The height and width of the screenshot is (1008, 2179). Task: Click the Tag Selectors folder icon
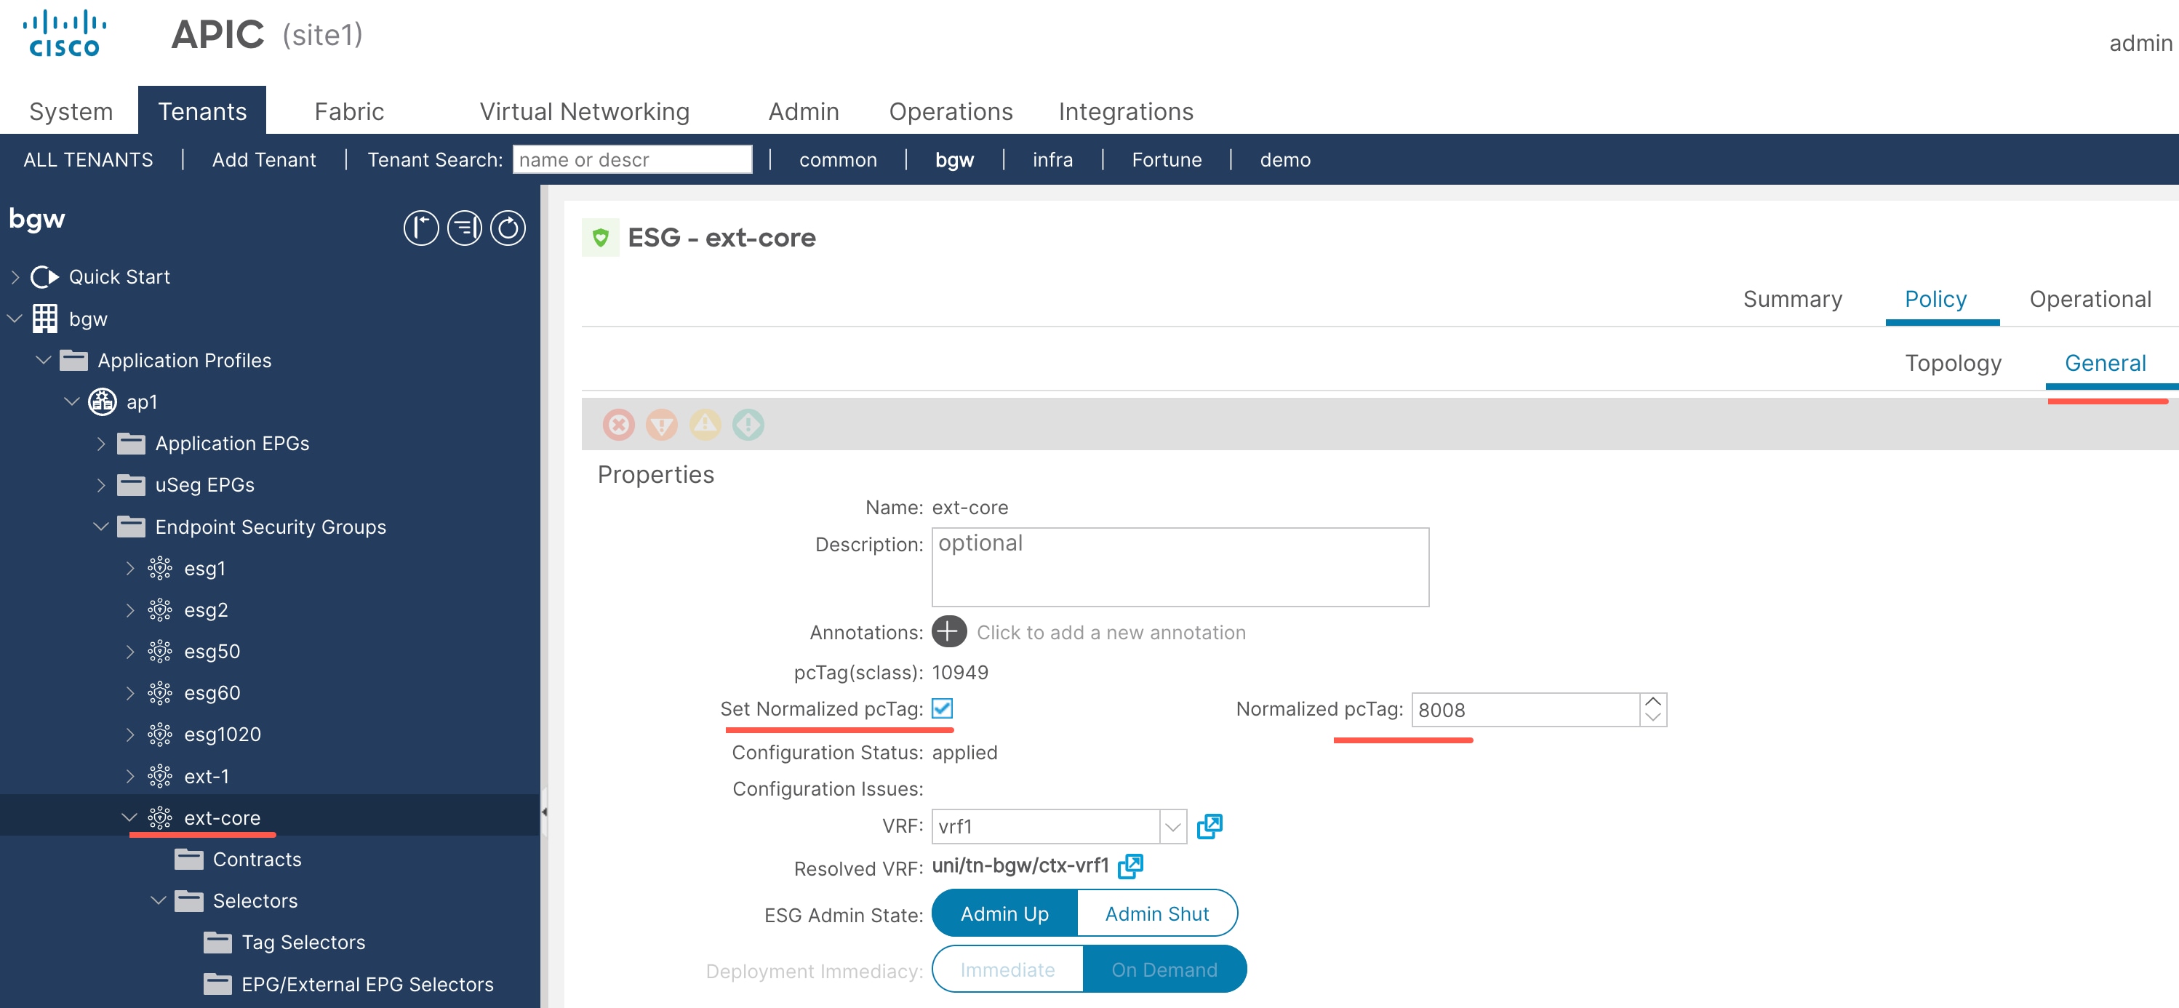click(x=217, y=943)
